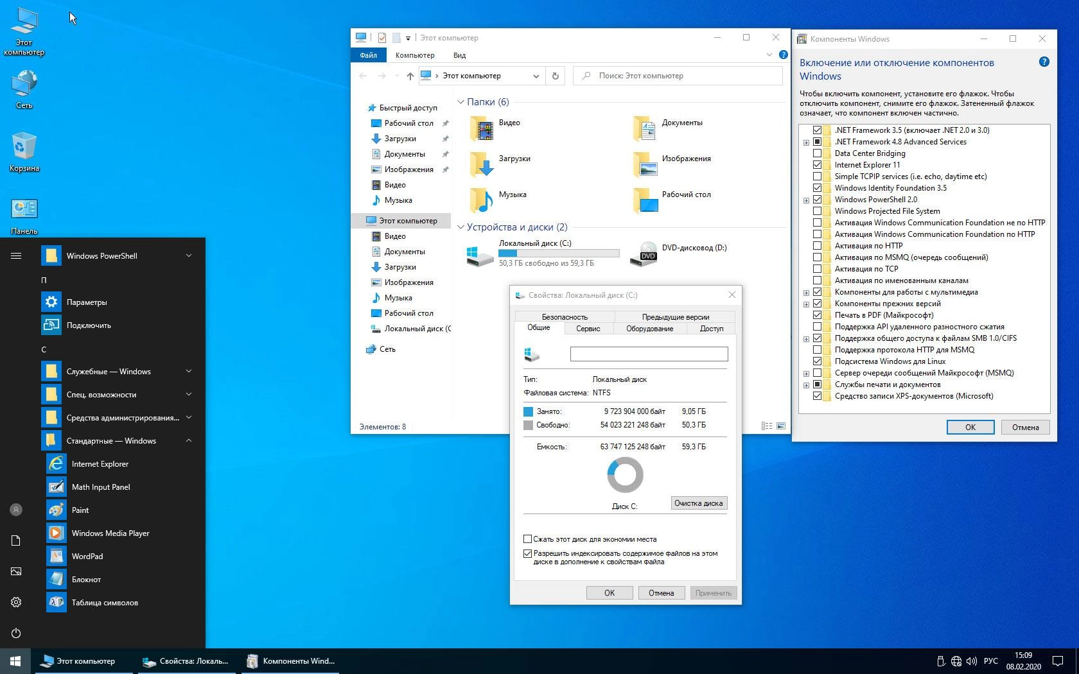1079x674 pixels.
Task: Toggle Internet Explorer 11 checkbox
Action: (x=817, y=164)
